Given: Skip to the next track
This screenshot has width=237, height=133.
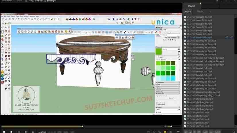Looking at the screenshot, I should [26, 132].
